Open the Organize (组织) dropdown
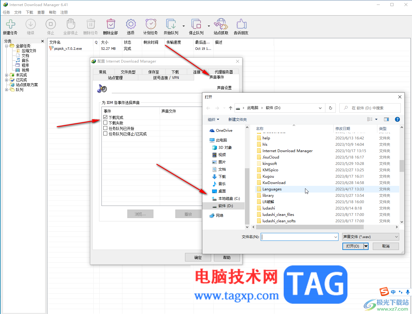The width and height of the screenshot is (412, 314). click(x=213, y=120)
